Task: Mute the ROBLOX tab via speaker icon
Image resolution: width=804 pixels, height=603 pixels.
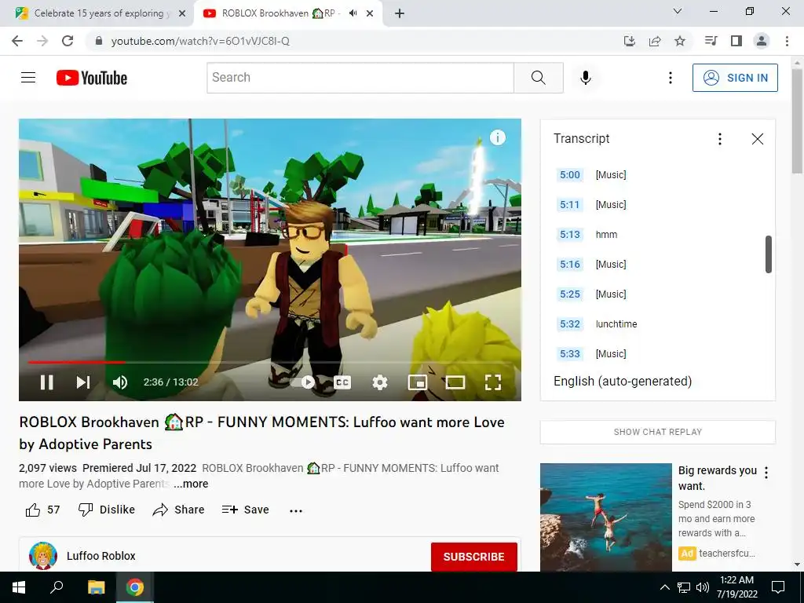Action: (x=353, y=13)
